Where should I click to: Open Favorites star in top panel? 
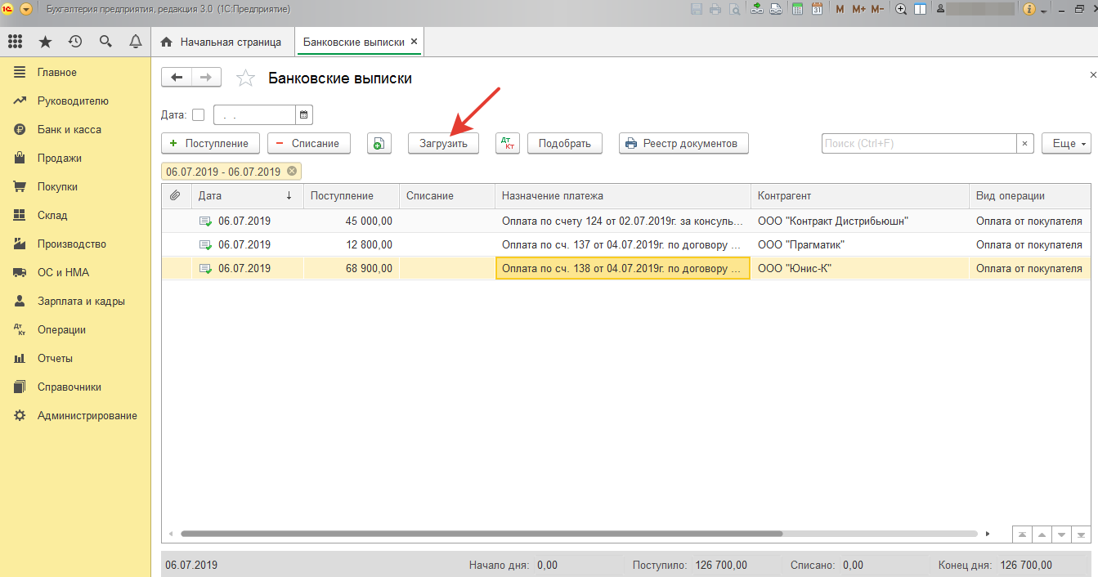tap(45, 42)
